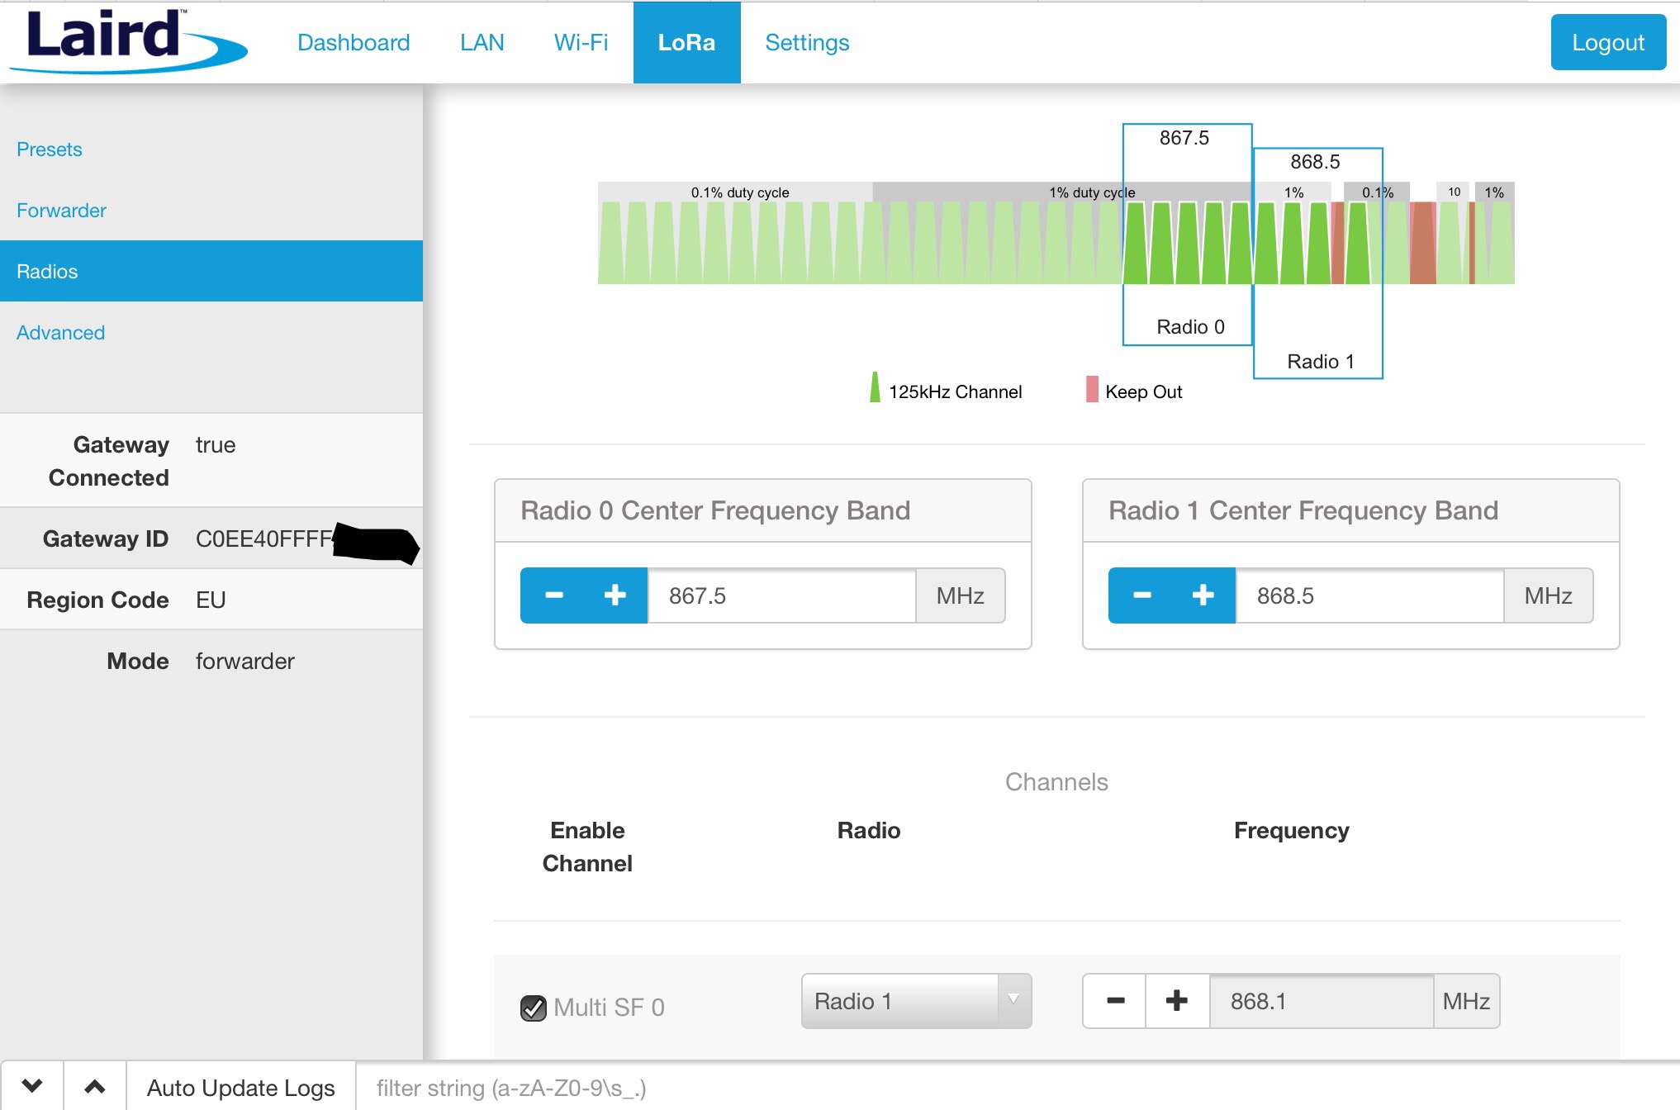
Task: Increase Multi SF 0 channel frequency
Action: (1177, 1001)
